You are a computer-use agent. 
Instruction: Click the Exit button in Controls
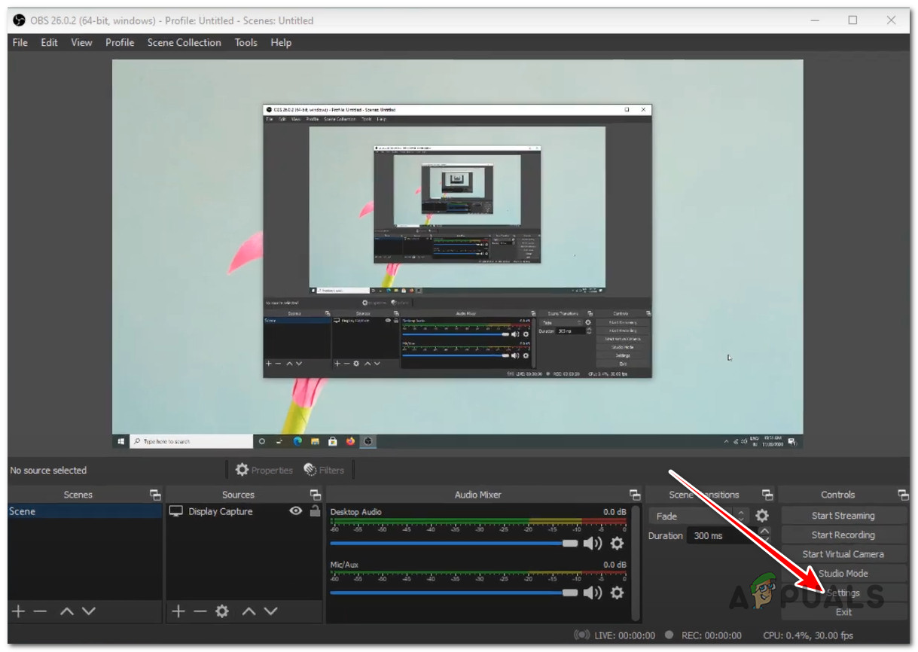pyautogui.click(x=843, y=612)
